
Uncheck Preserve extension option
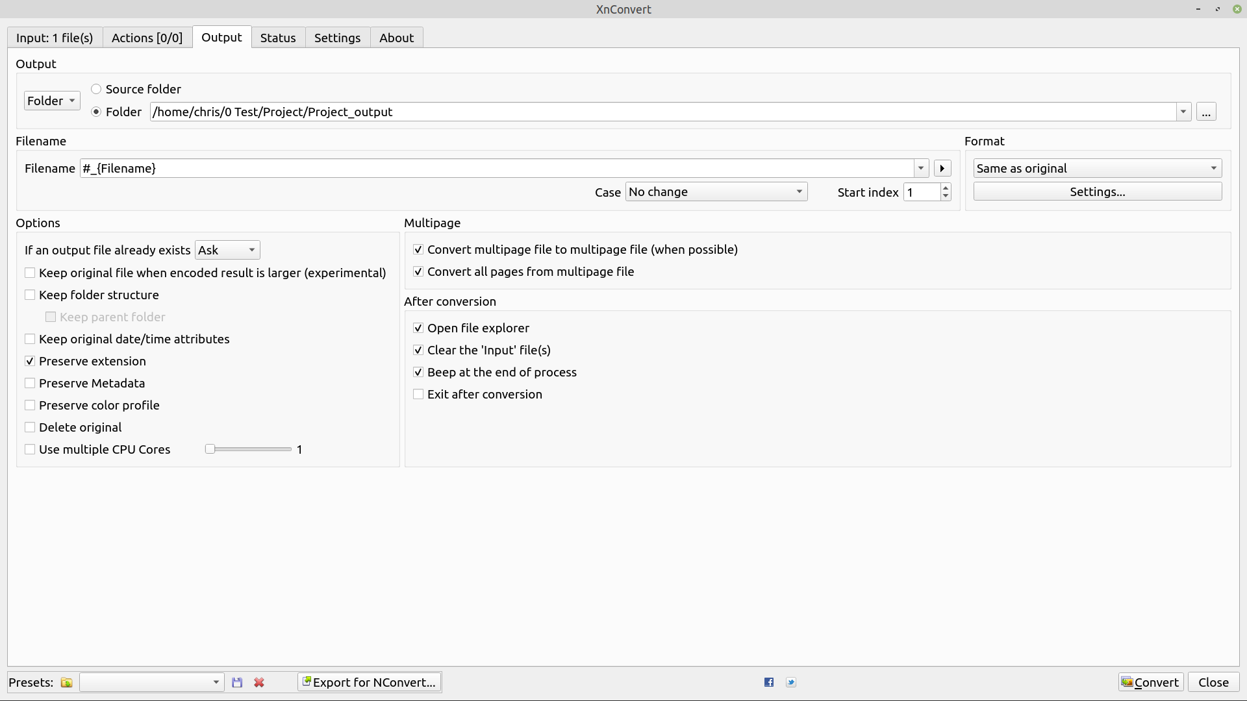tap(30, 361)
